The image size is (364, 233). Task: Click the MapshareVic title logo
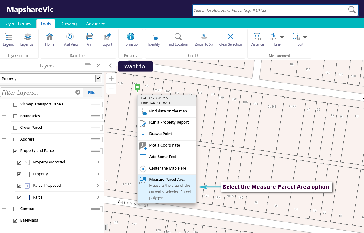click(30, 9)
